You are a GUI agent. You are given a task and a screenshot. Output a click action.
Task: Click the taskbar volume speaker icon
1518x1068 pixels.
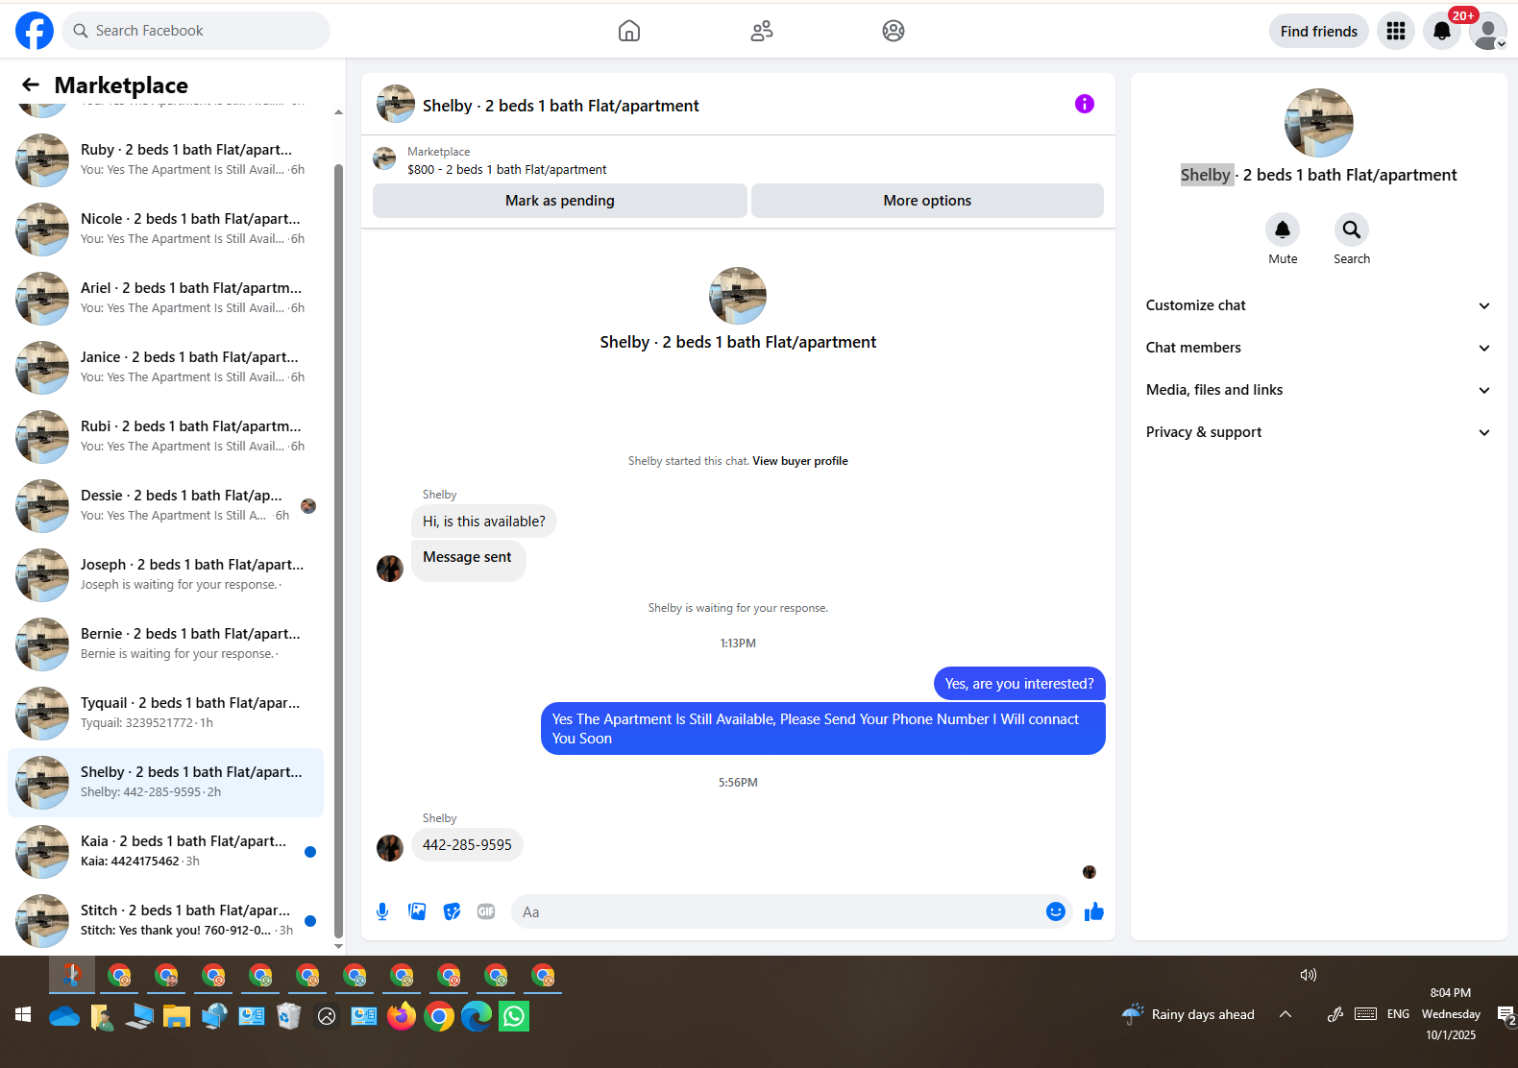1308,975
